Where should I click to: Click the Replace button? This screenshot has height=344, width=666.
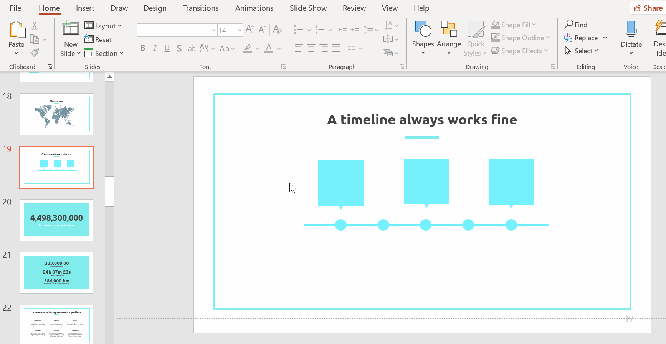point(582,38)
